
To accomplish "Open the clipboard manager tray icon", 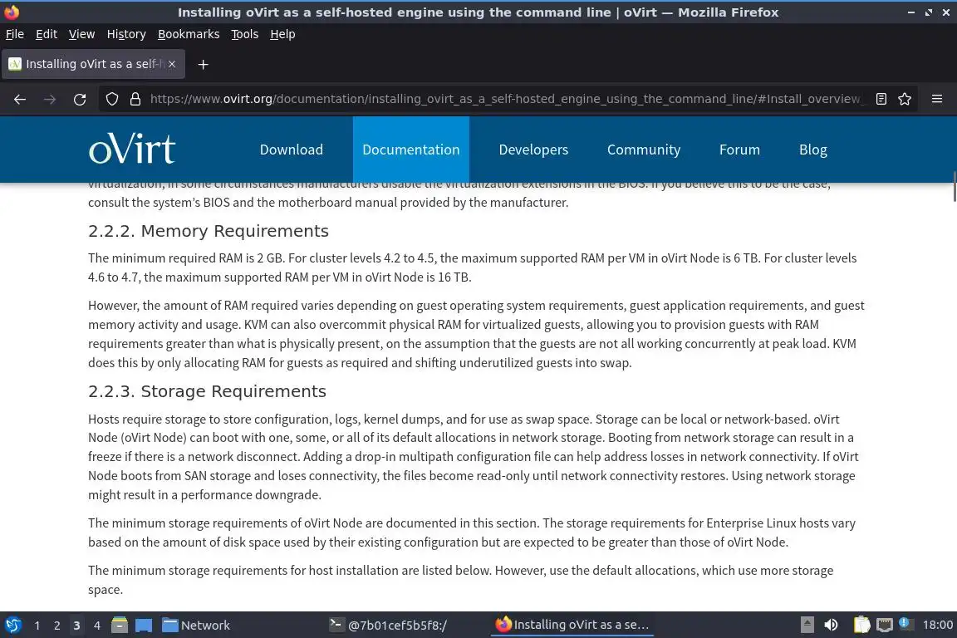I will click(861, 626).
